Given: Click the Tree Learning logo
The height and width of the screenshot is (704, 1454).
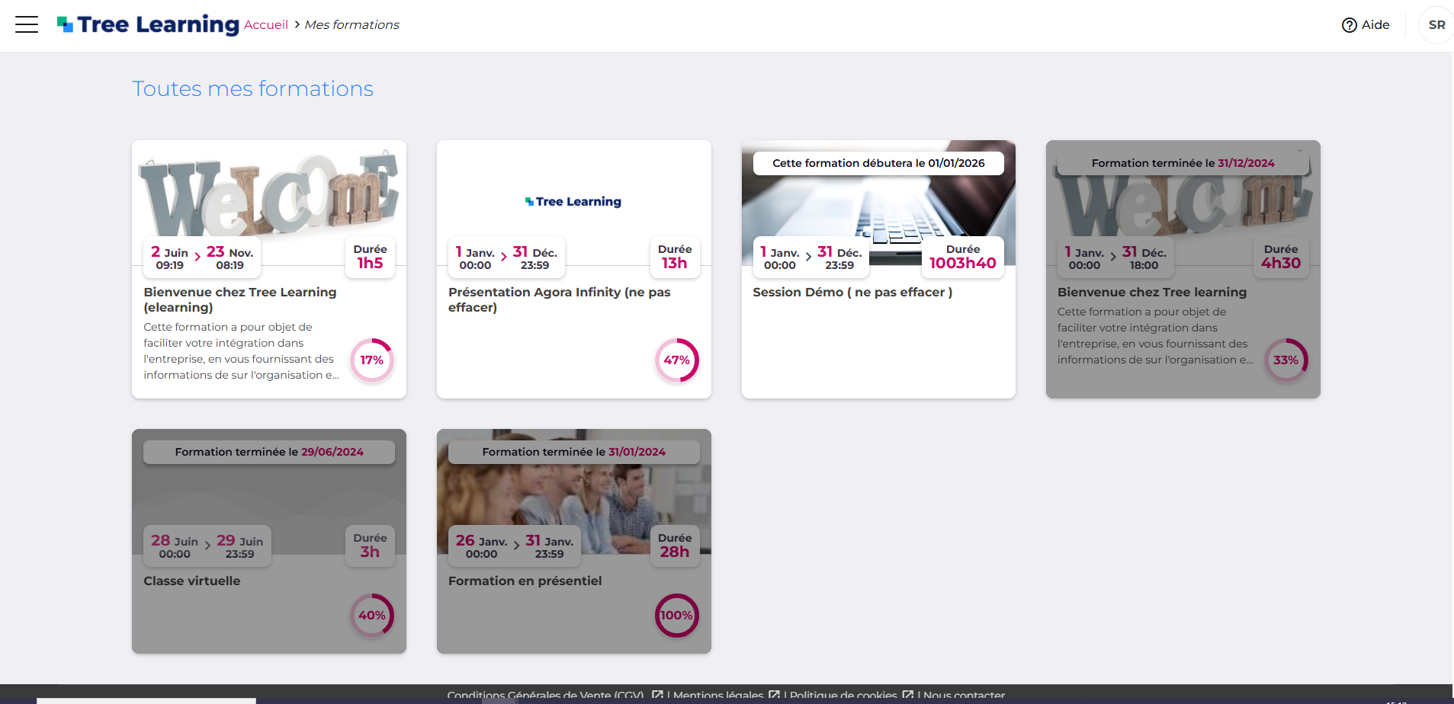Looking at the screenshot, I should (149, 24).
